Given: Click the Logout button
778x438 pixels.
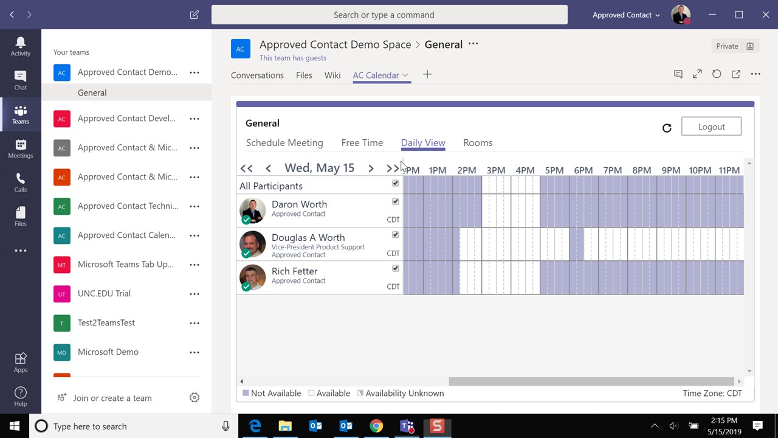Looking at the screenshot, I should (x=711, y=127).
